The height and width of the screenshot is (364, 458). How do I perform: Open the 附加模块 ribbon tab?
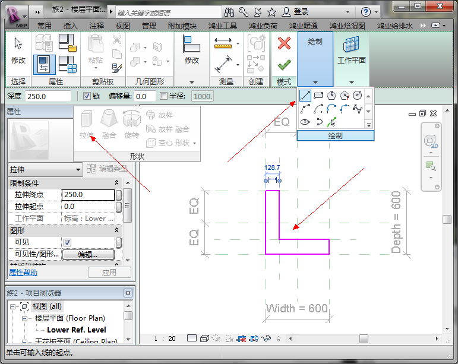pos(182,26)
